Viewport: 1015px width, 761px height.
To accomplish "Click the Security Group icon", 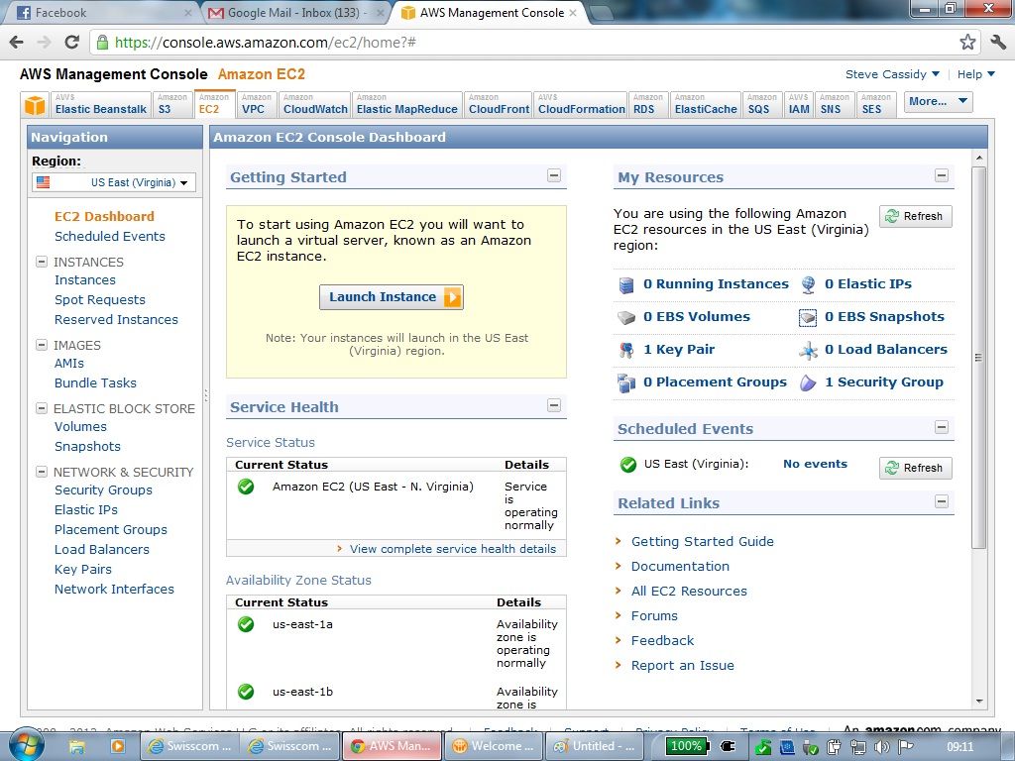I will (x=808, y=383).
